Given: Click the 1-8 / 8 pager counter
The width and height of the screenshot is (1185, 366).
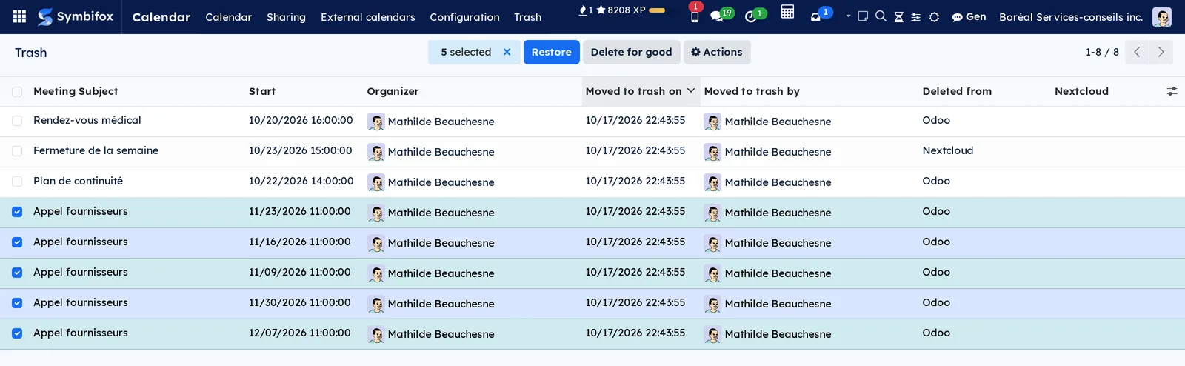Looking at the screenshot, I should click(x=1102, y=52).
